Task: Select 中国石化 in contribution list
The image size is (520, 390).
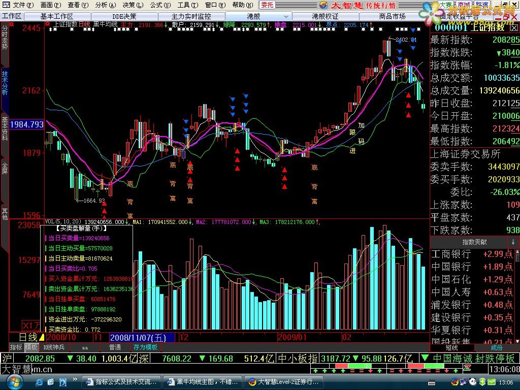Action: [x=472, y=279]
